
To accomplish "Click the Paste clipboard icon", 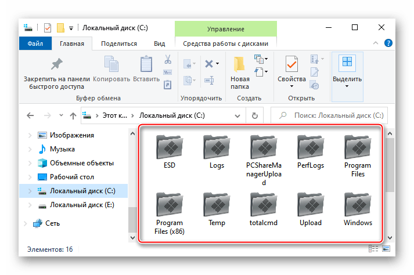I will (x=146, y=64).
